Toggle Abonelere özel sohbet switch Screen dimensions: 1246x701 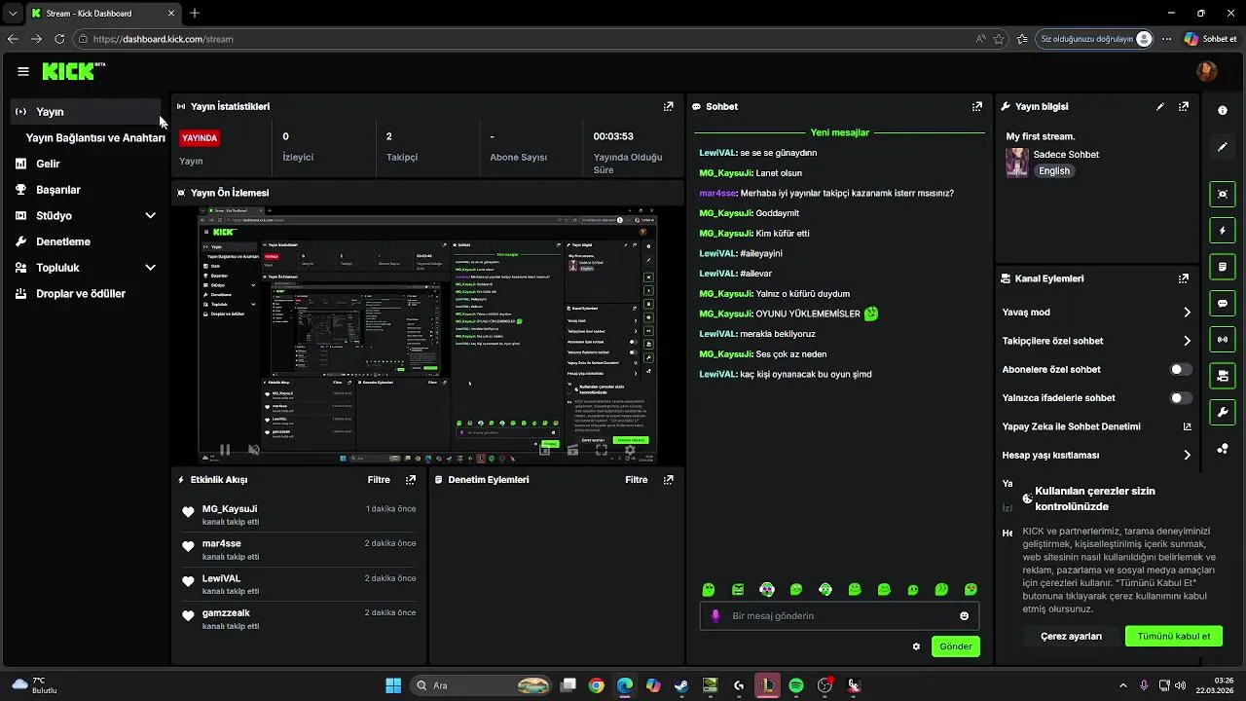click(x=1180, y=370)
